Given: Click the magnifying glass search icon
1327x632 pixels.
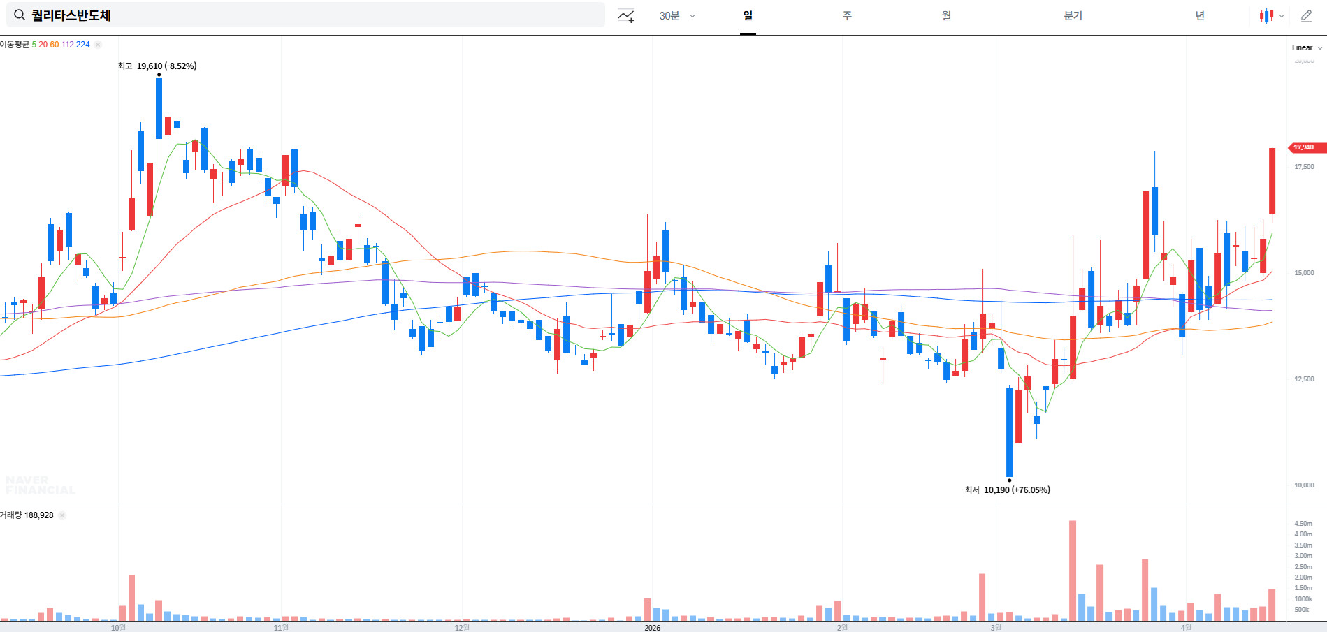Looking at the screenshot, I should [20, 15].
